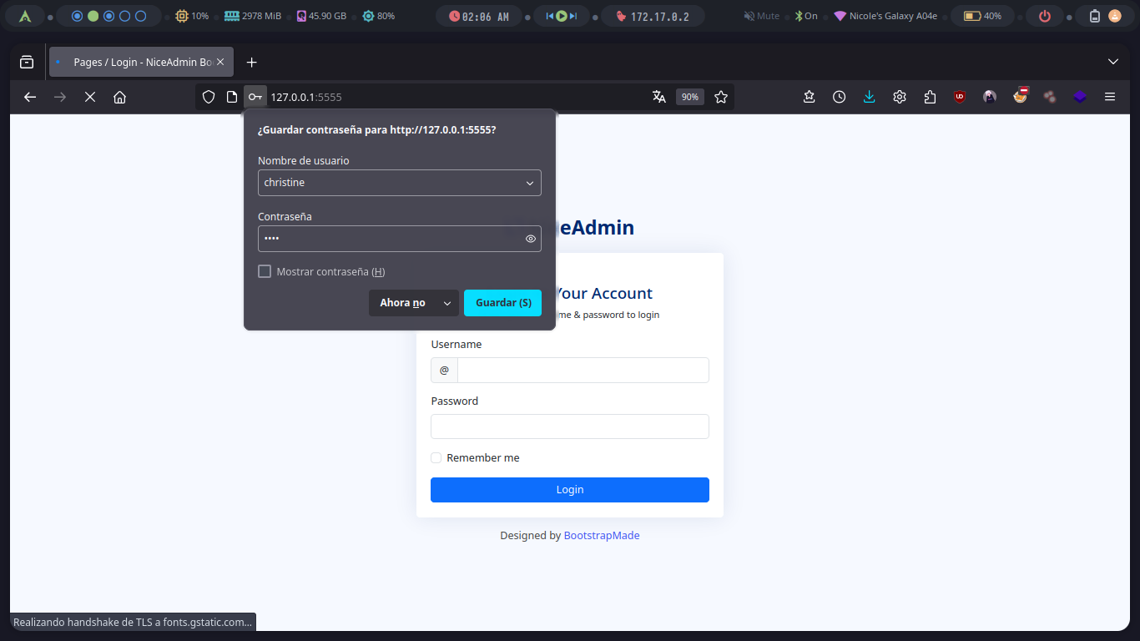Click the Guardar (S) button
The height and width of the screenshot is (641, 1140).
coord(502,303)
